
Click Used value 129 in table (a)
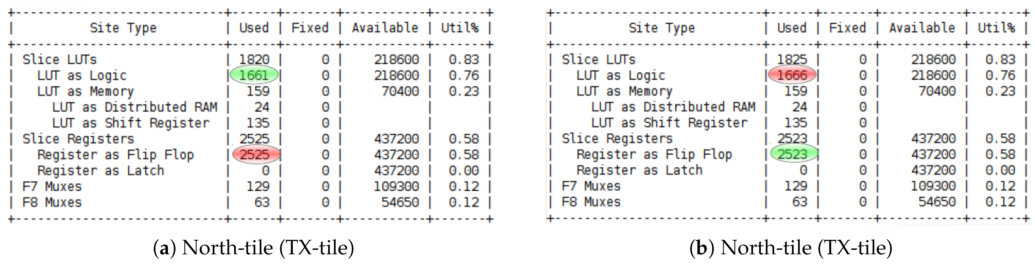[x=258, y=187]
